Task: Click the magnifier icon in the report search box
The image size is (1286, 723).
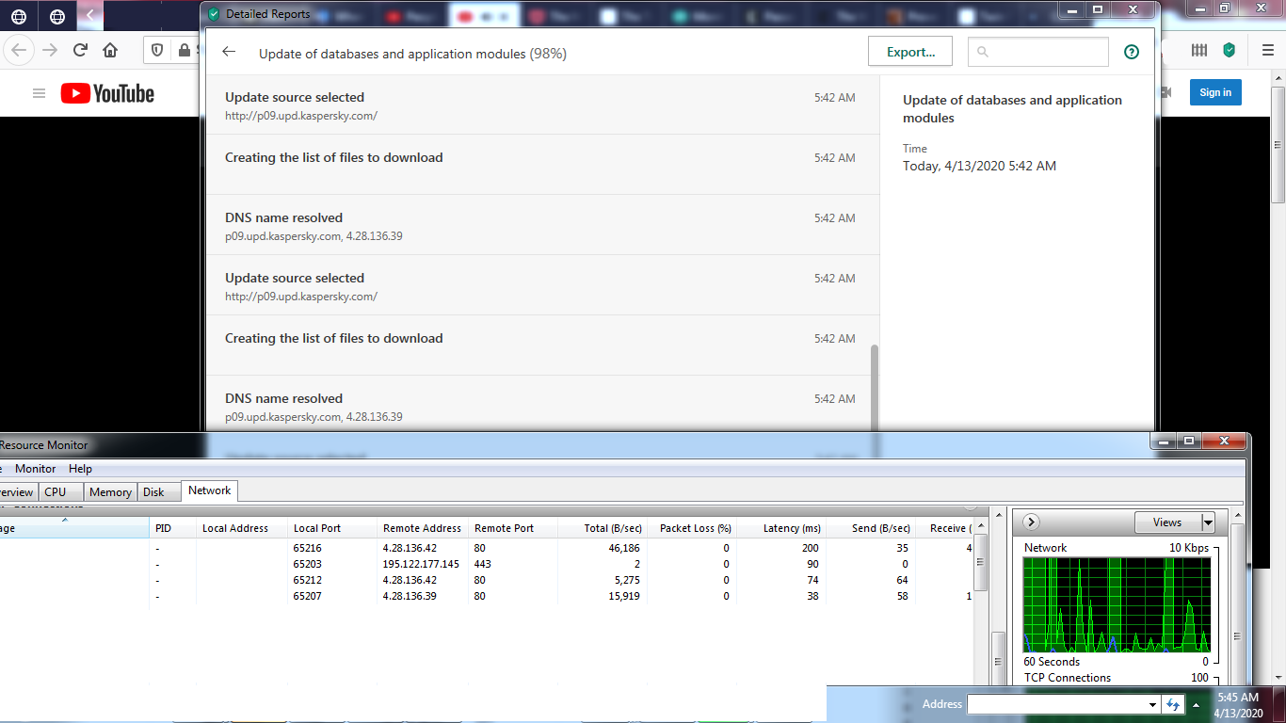Action: (983, 52)
